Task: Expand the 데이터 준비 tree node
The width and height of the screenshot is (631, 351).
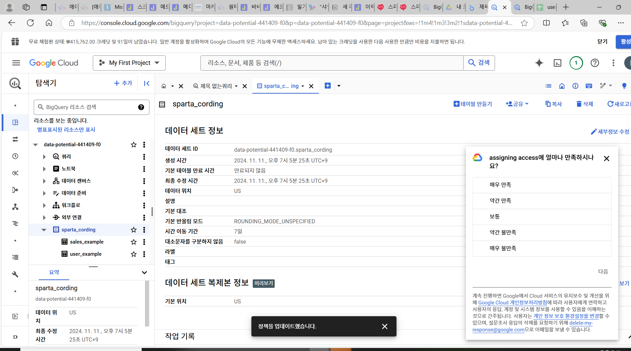Action: [44, 193]
